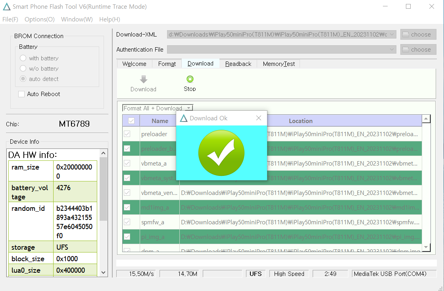Click the UFS status bar field
444x291 pixels.
(x=256, y=274)
